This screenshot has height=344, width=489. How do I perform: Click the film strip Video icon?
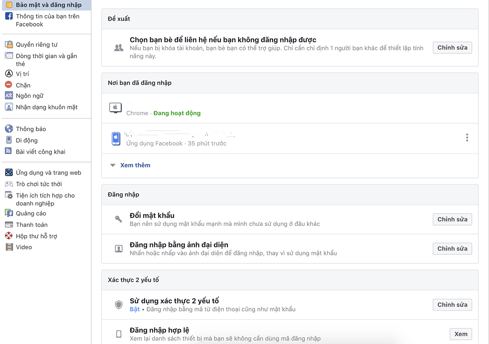pyautogui.click(x=9, y=247)
